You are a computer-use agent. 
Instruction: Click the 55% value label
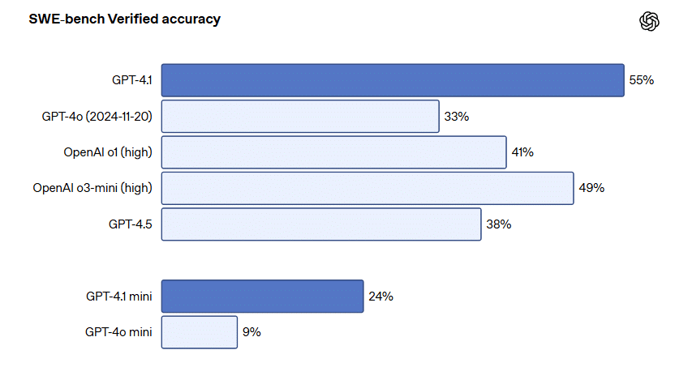(x=641, y=80)
